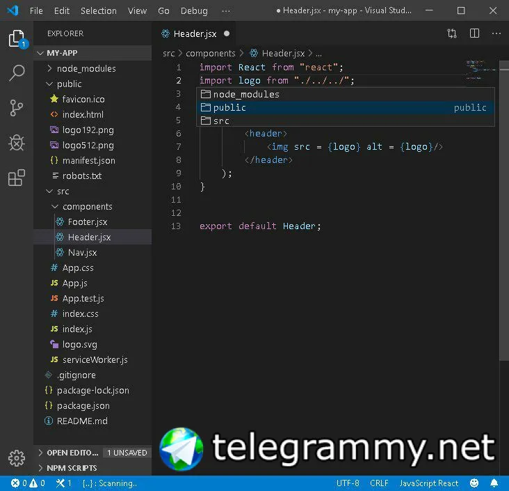Open the Selection menu
This screenshot has height=491, width=509.
[x=98, y=10]
